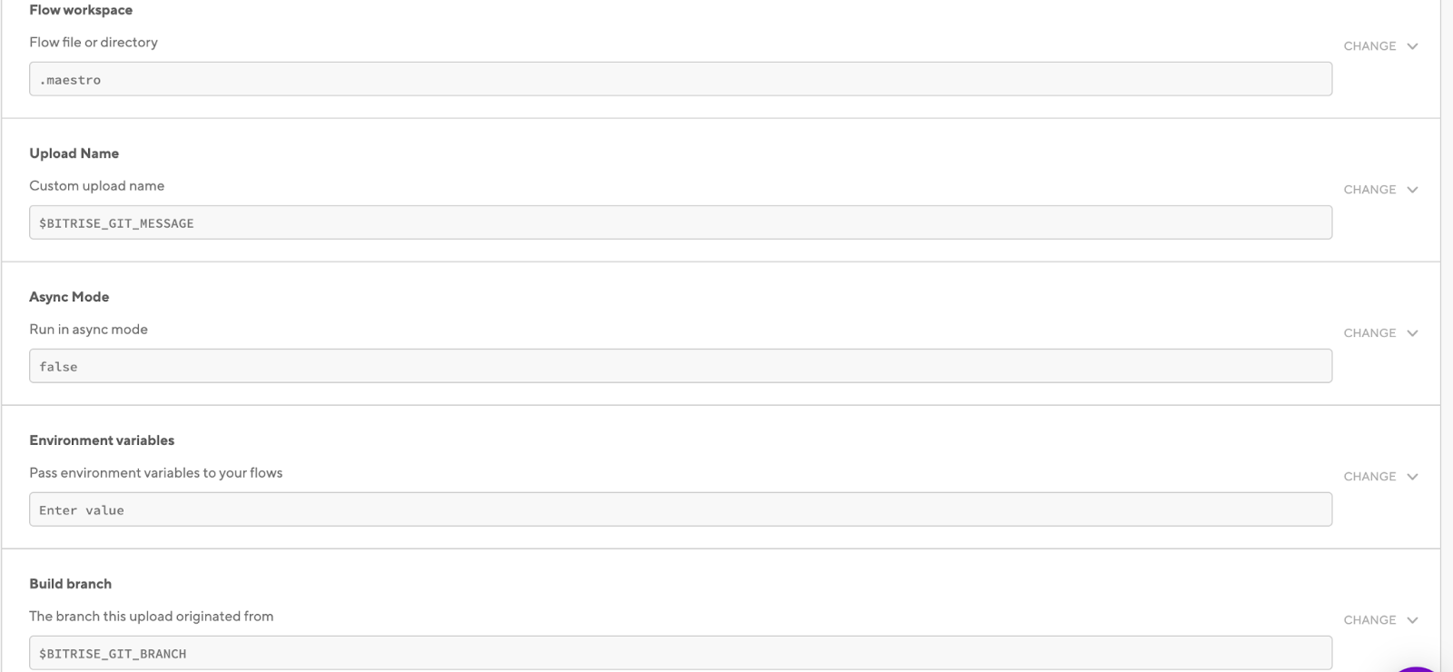
Task: Select the $BITRISE_GIT_BRANCH branch field
Action: point(681,653)
